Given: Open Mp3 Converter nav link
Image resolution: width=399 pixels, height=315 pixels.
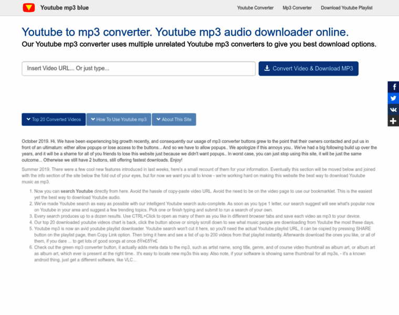Looking at the screenshot, I should tap(297, 8).
